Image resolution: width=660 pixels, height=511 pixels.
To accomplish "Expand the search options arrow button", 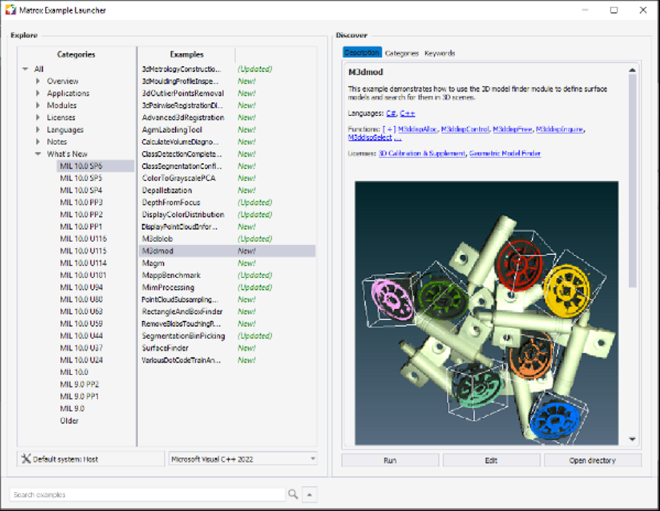I will 310,495.
